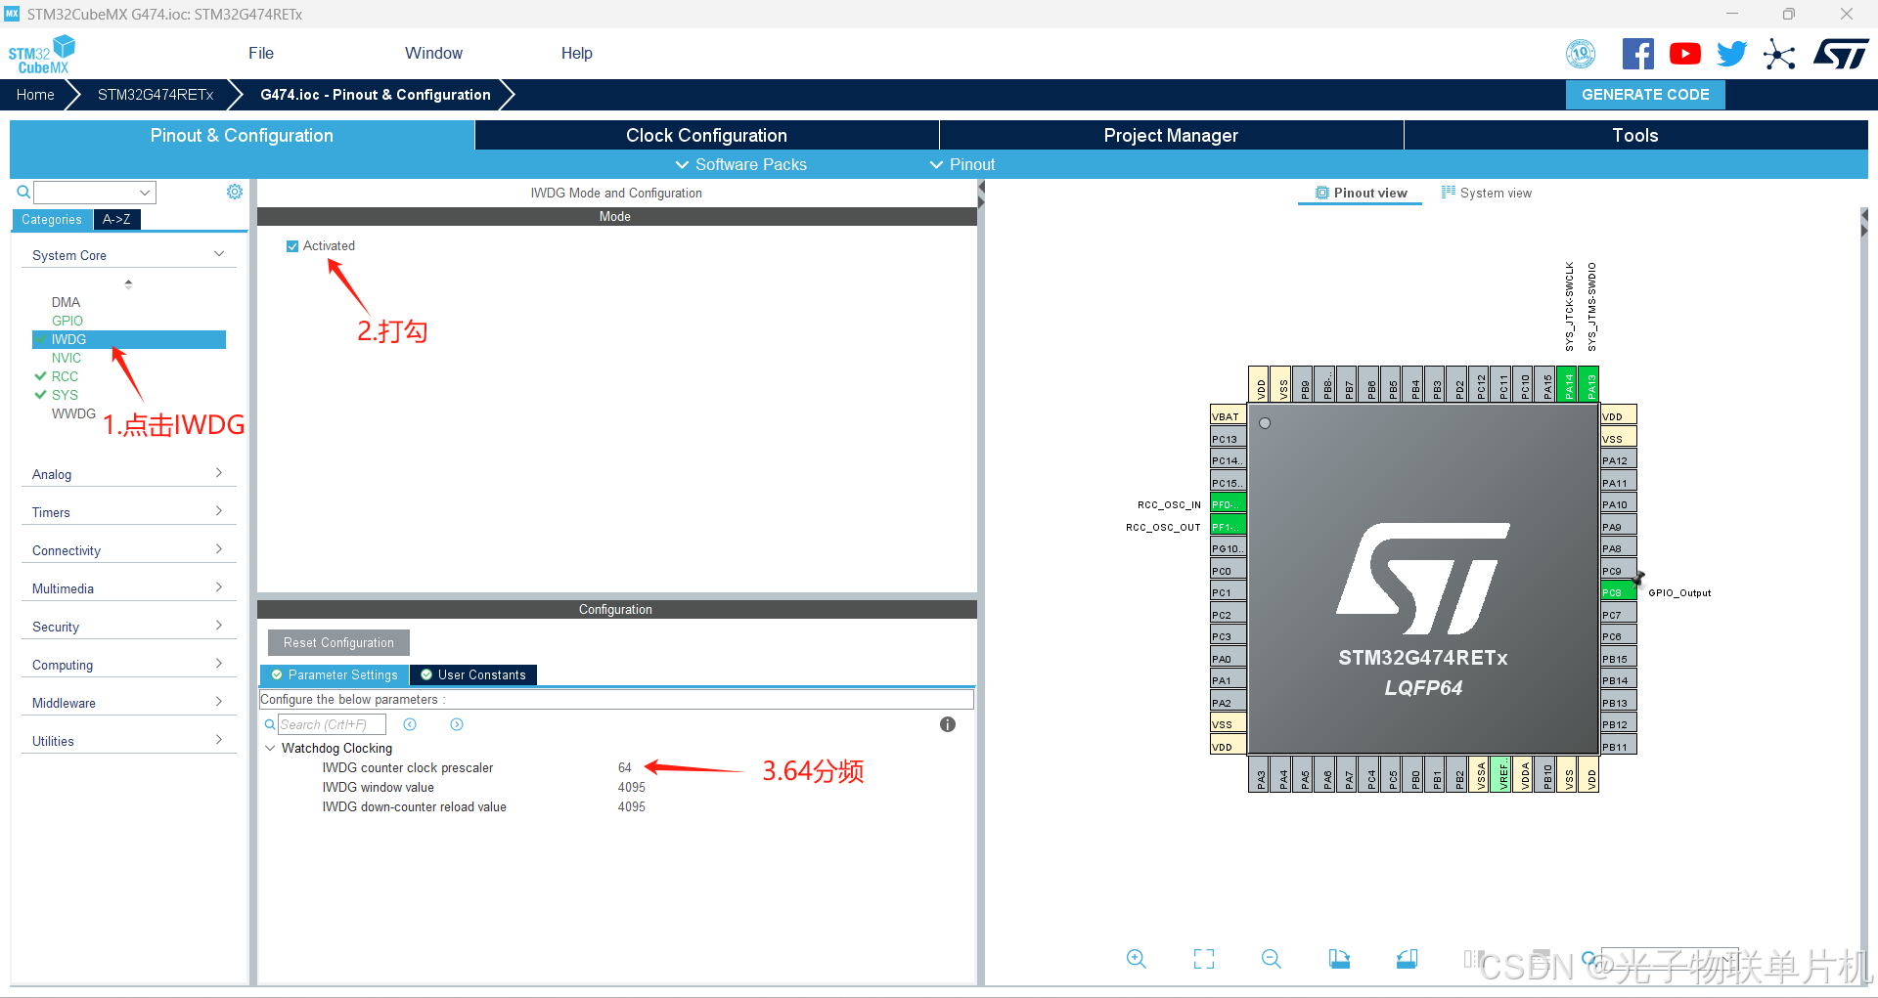The height and width of the screenshot is (998, 1878).
Task: Click IWDG counter clock prescaler value 64
Action: point(625,767)
